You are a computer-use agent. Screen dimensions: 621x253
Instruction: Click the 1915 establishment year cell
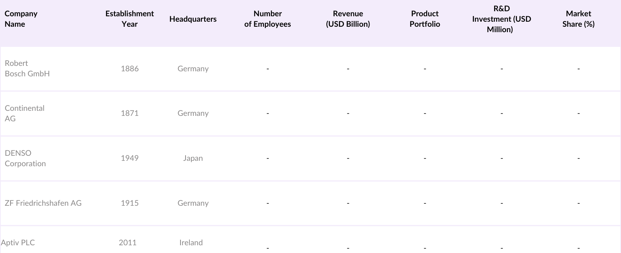pos(130,203)
